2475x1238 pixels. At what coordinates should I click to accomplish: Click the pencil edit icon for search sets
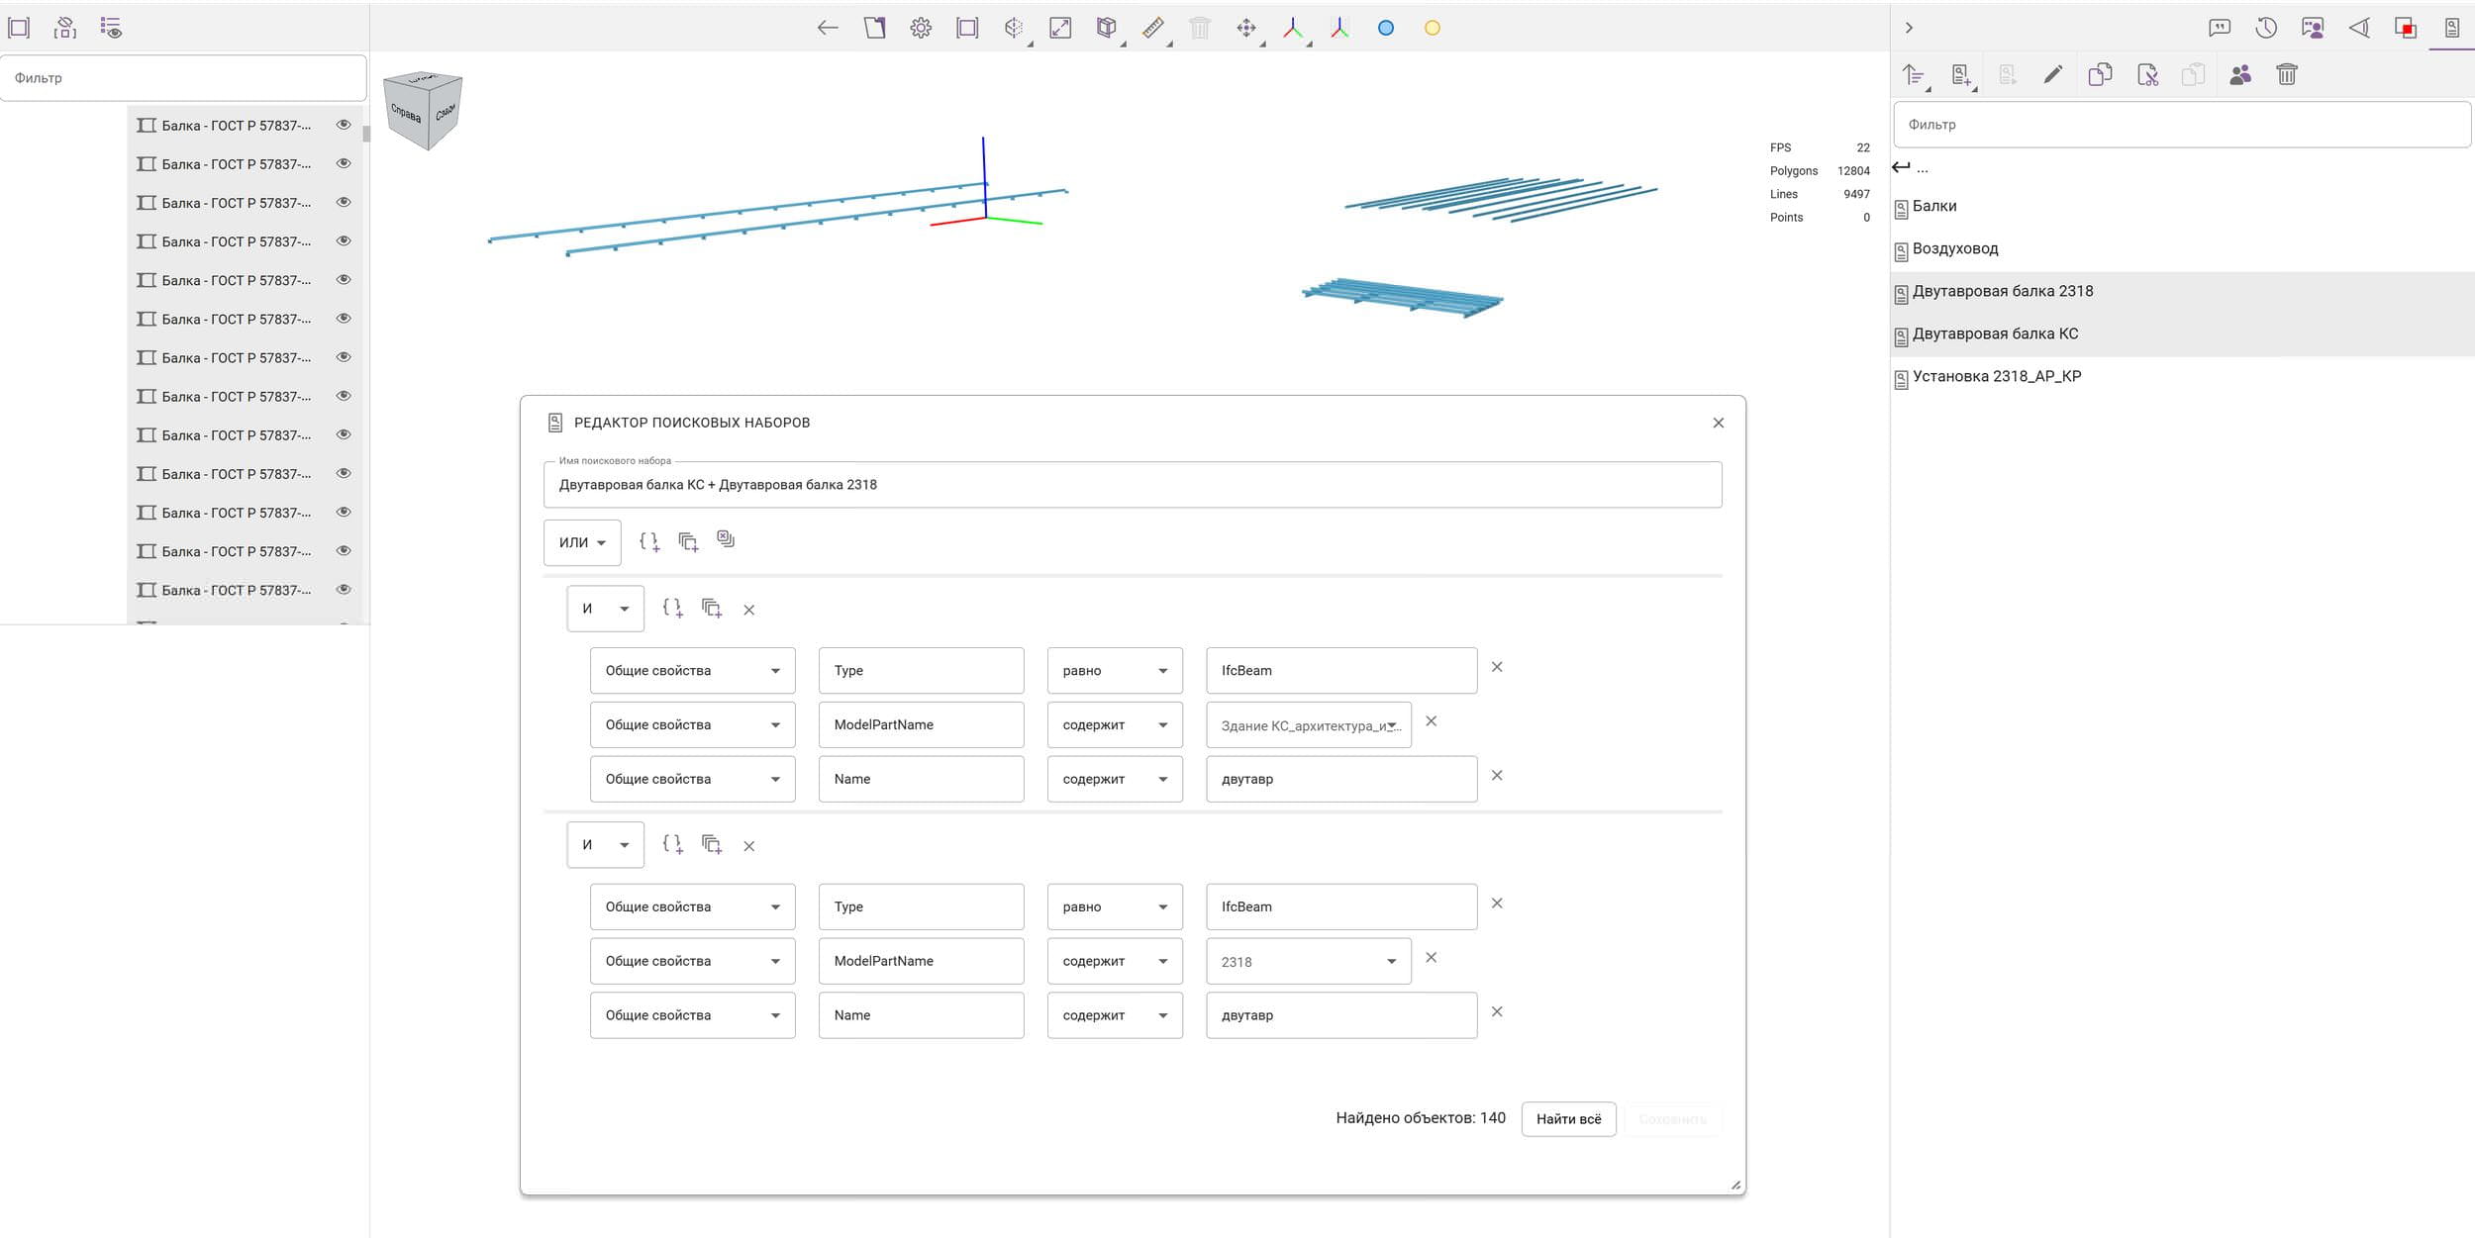click(x=2053, y=74)
